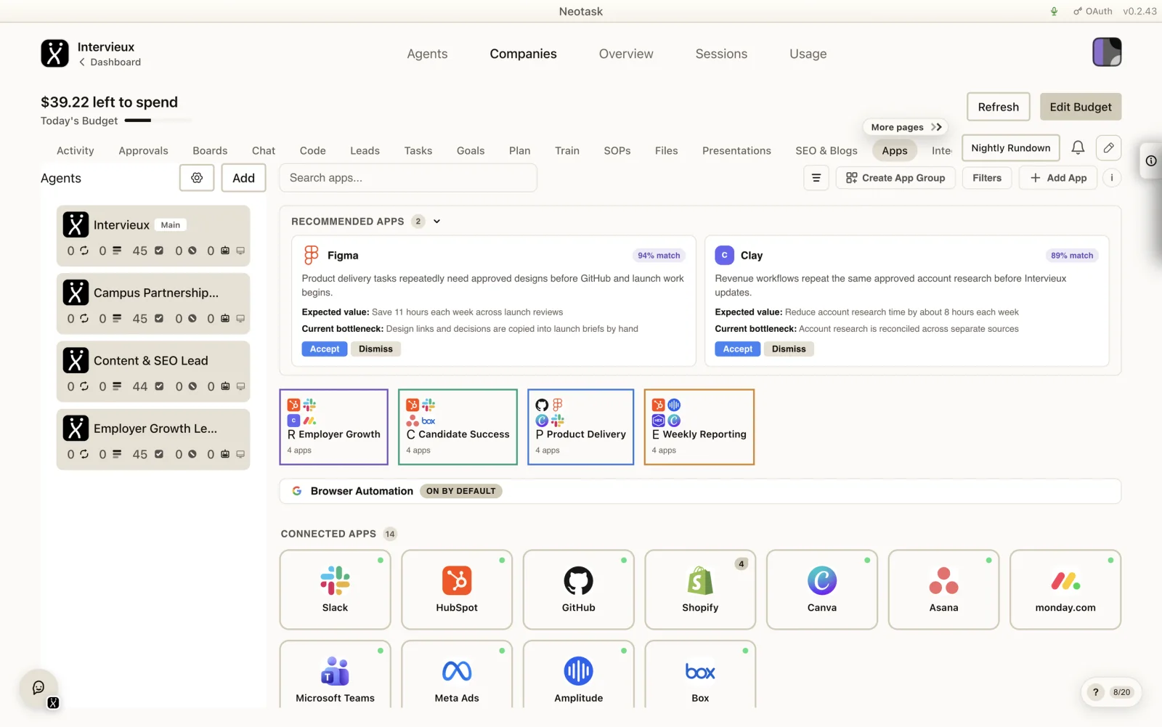The image size is (1162, 727).
Task: Open the chat bubble icon at bottom left
Action: click(38, 688)
